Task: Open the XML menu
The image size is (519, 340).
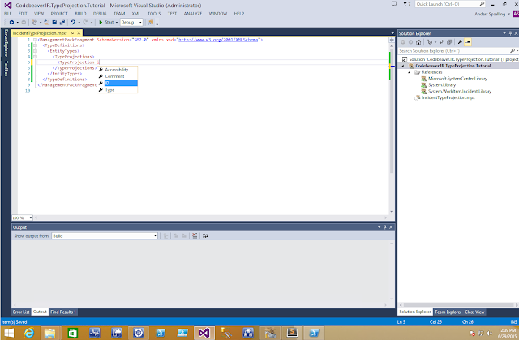Action: click(x=136, y=14)
